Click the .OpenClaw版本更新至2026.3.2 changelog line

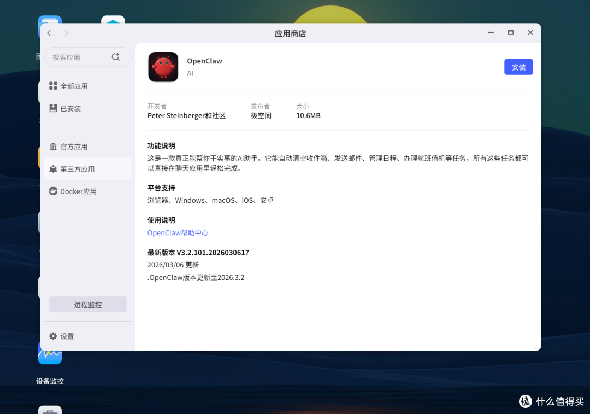click(x=196, y=278)
